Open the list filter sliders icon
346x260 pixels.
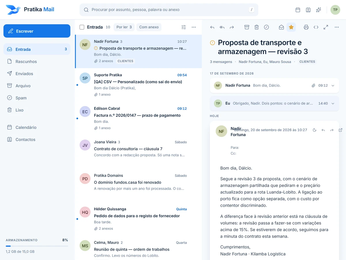pos(184,27)
